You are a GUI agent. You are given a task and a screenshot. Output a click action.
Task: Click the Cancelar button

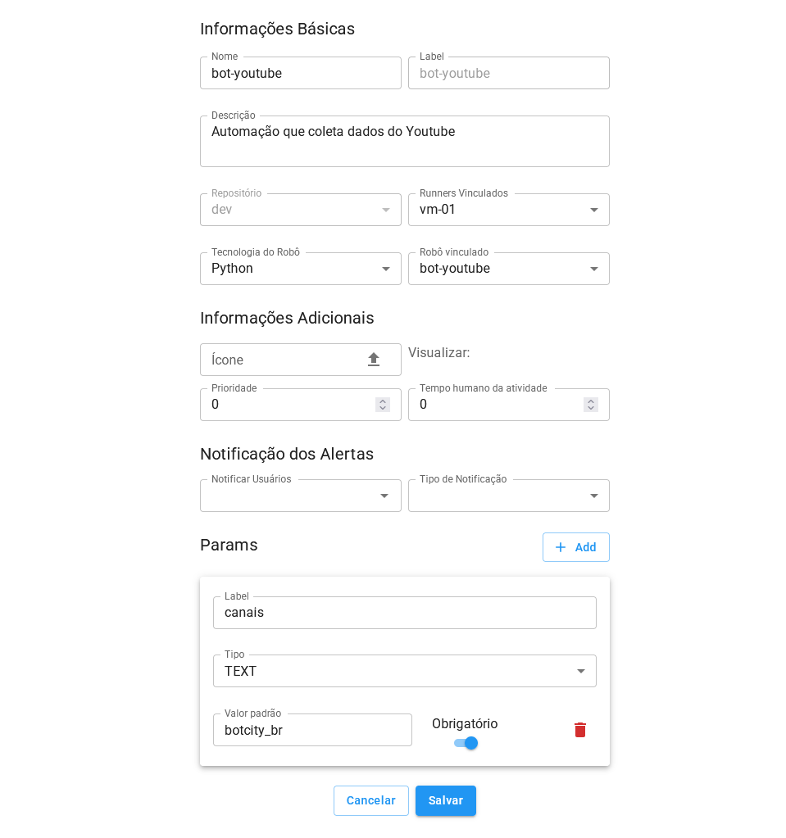coord(370,800)
